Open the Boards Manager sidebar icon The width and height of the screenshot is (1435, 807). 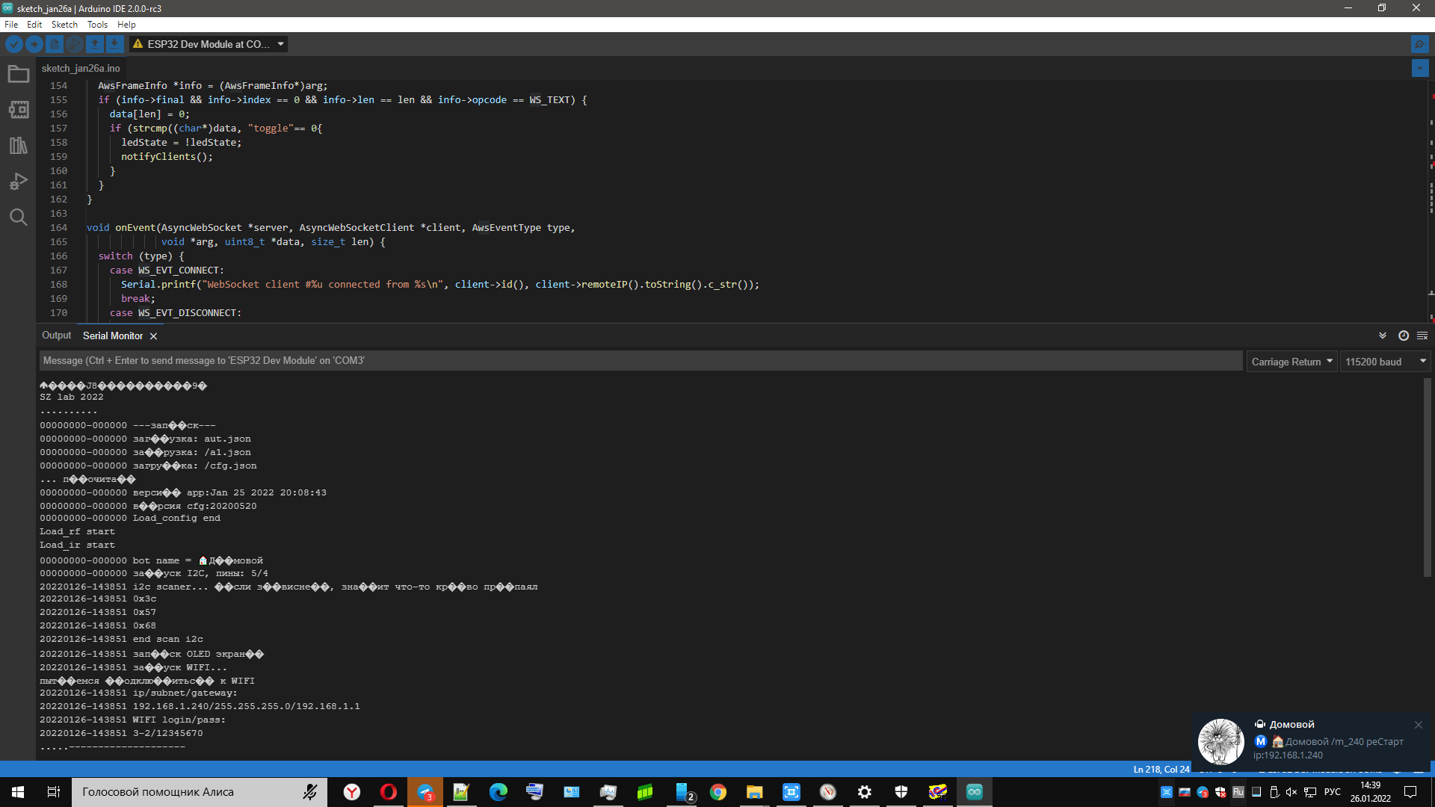click(18, 110)
